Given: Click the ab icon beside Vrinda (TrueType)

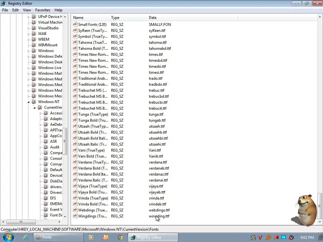Looking at the screenshot, I should pos(75,198).
